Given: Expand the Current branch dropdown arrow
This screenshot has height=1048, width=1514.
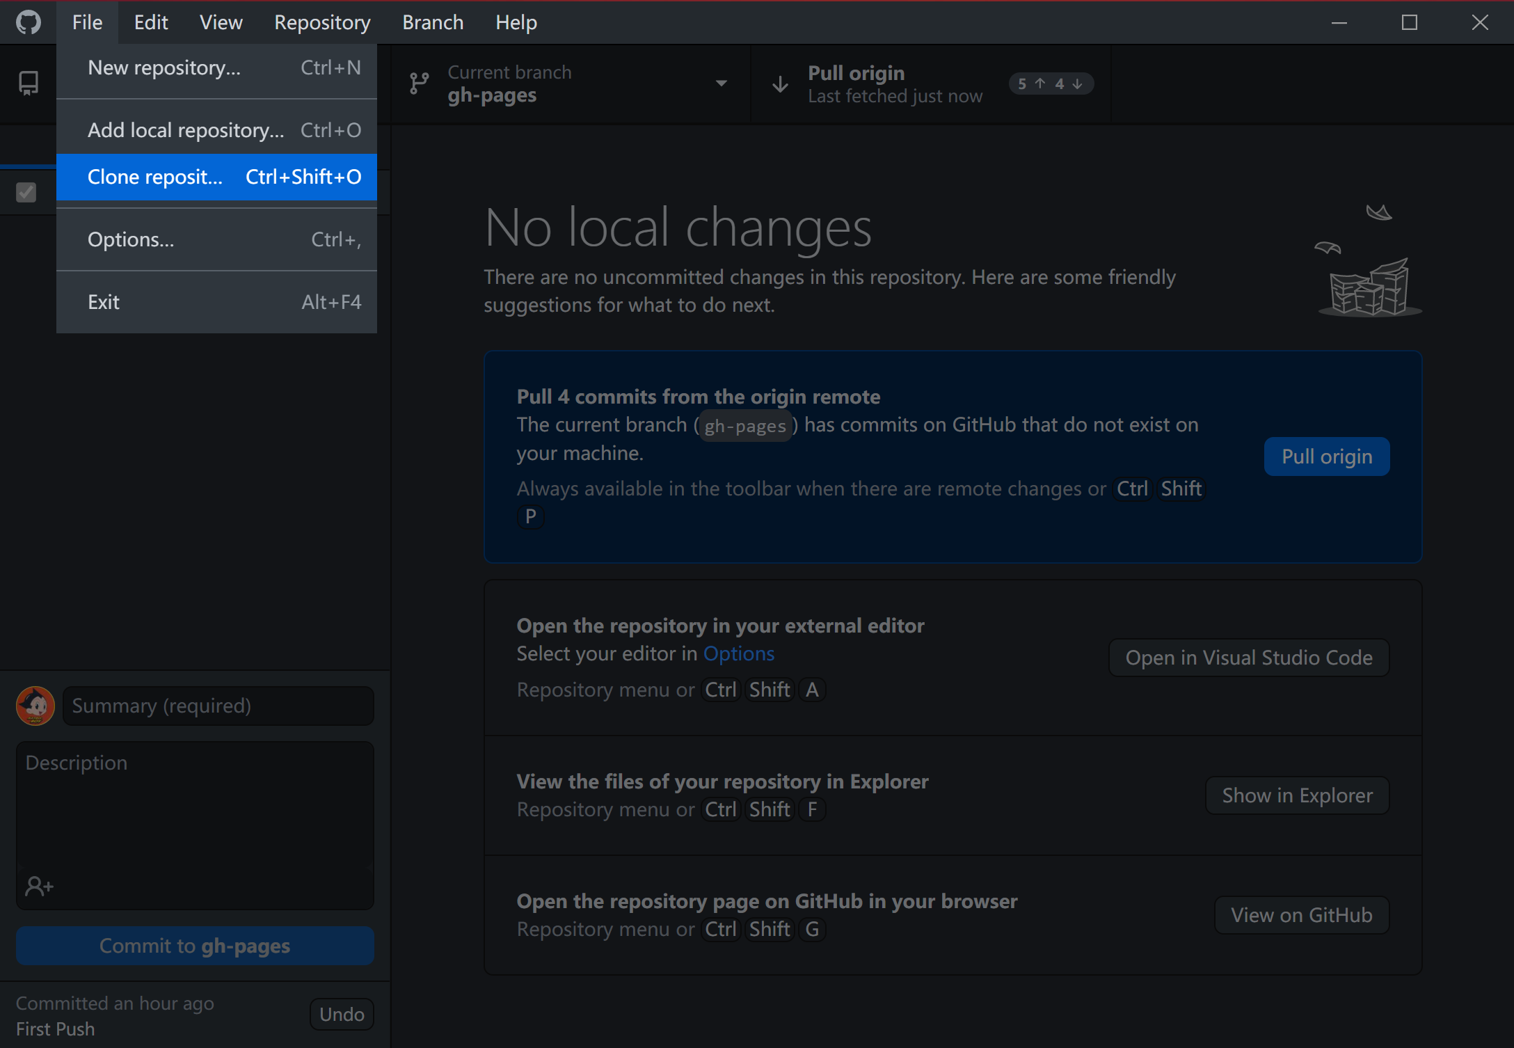Looking at the screenshot, I should pos(722,84).
